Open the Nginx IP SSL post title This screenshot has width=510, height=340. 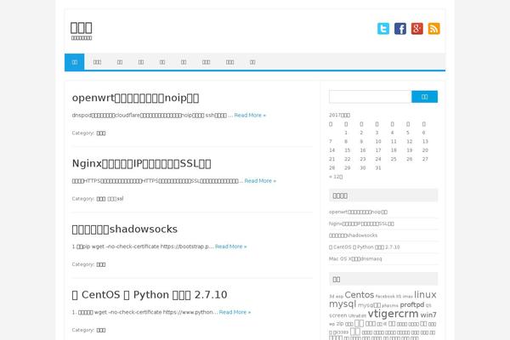(141, 163)
